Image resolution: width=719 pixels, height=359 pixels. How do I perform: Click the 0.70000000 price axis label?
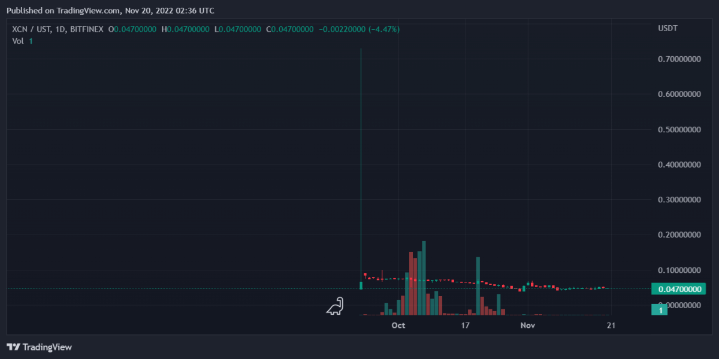click(x=679, y=59)
